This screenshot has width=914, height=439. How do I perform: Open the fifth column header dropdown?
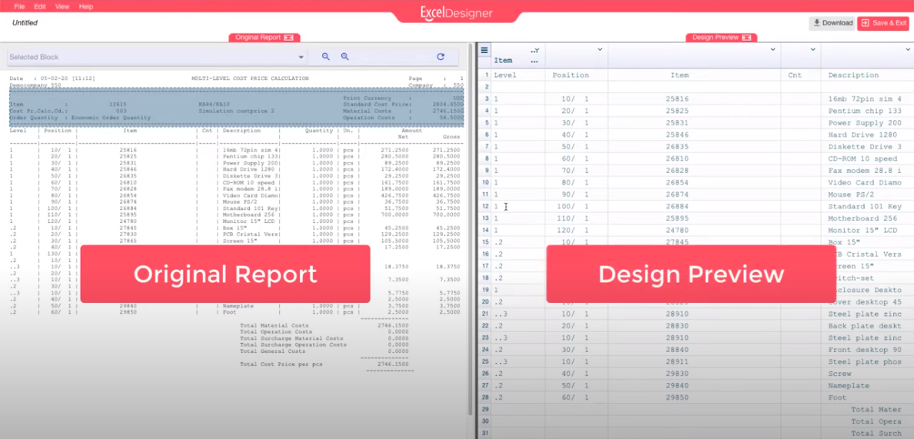[909, 49]
